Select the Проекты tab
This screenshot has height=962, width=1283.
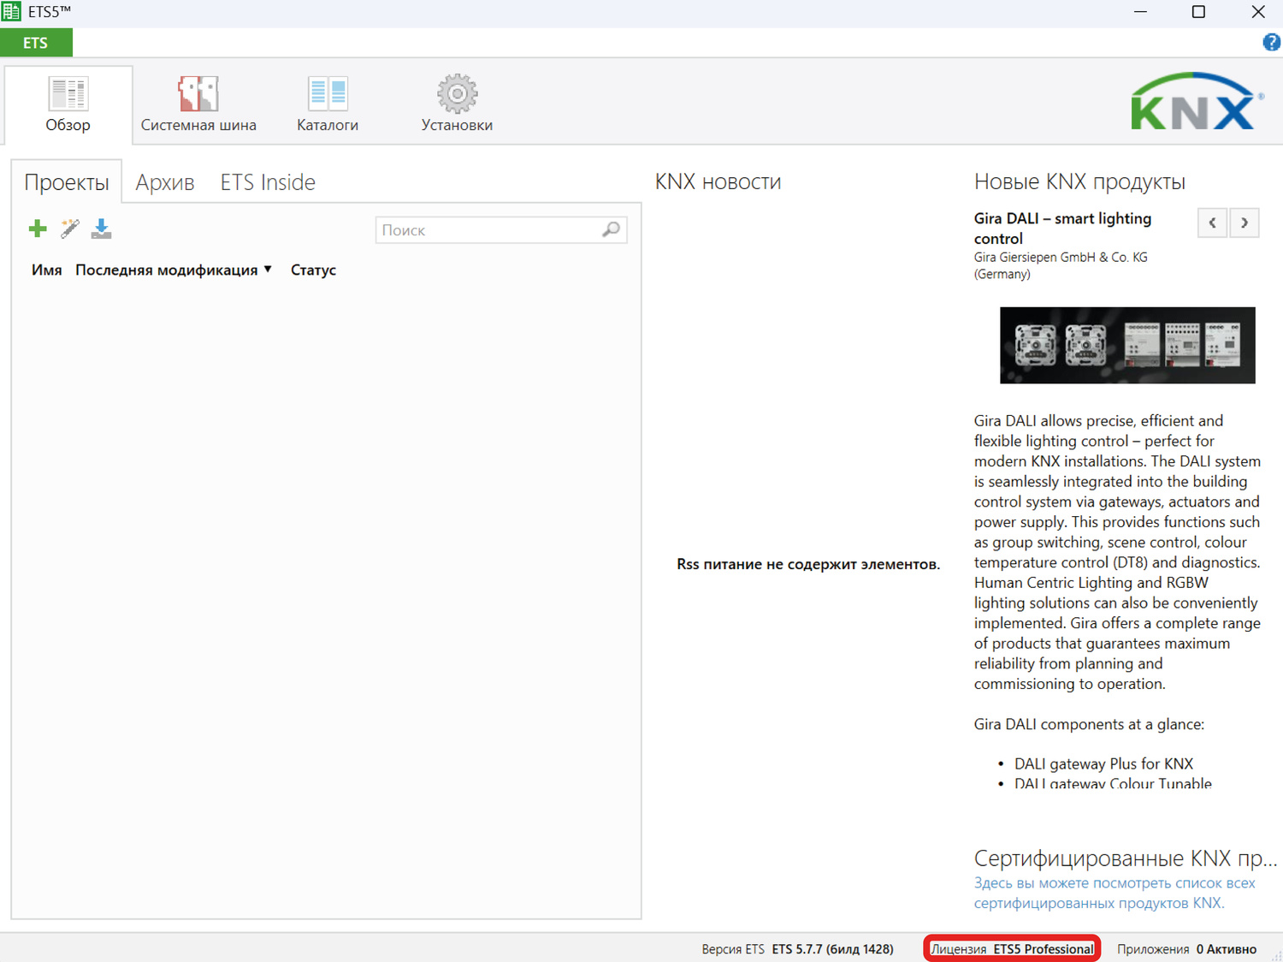(x=67, y=182)
